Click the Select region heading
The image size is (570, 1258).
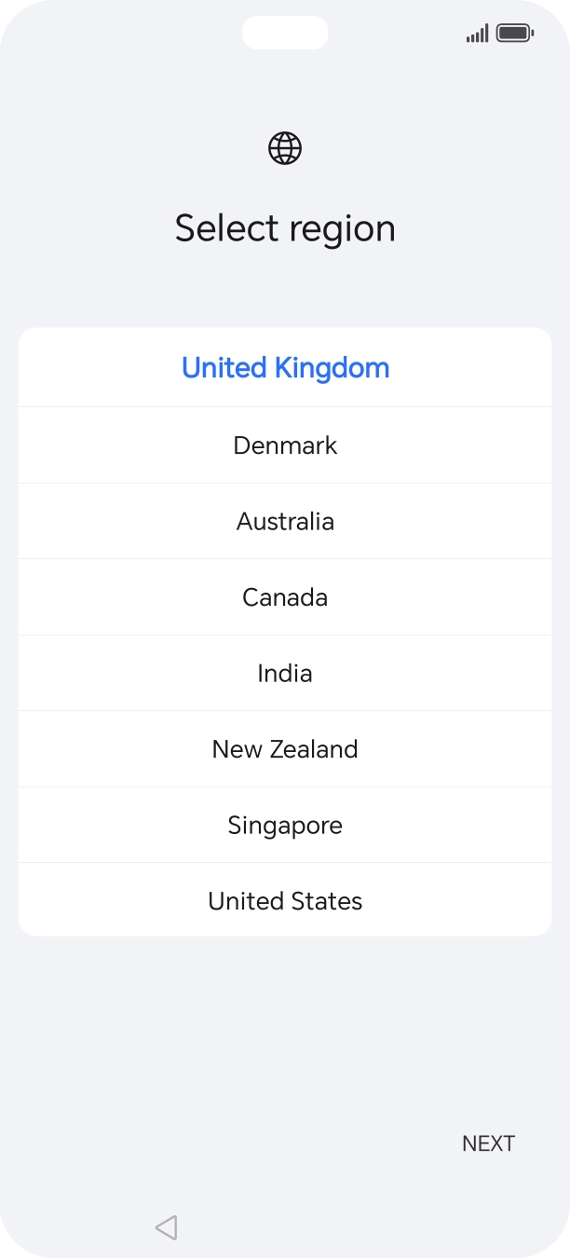pyautogui.click(x=285, y=227)
